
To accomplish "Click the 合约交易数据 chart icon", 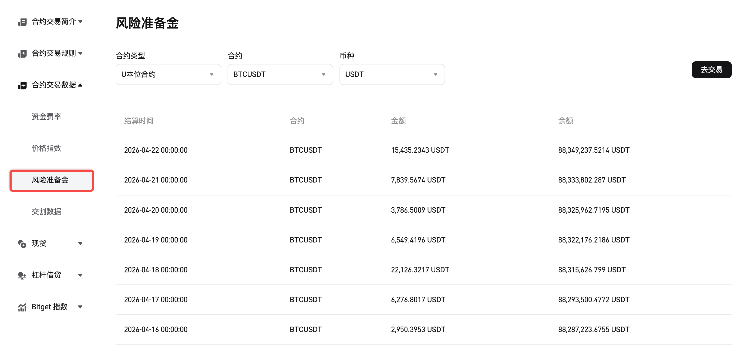I will pyautogui.click(x=22, y=85).
